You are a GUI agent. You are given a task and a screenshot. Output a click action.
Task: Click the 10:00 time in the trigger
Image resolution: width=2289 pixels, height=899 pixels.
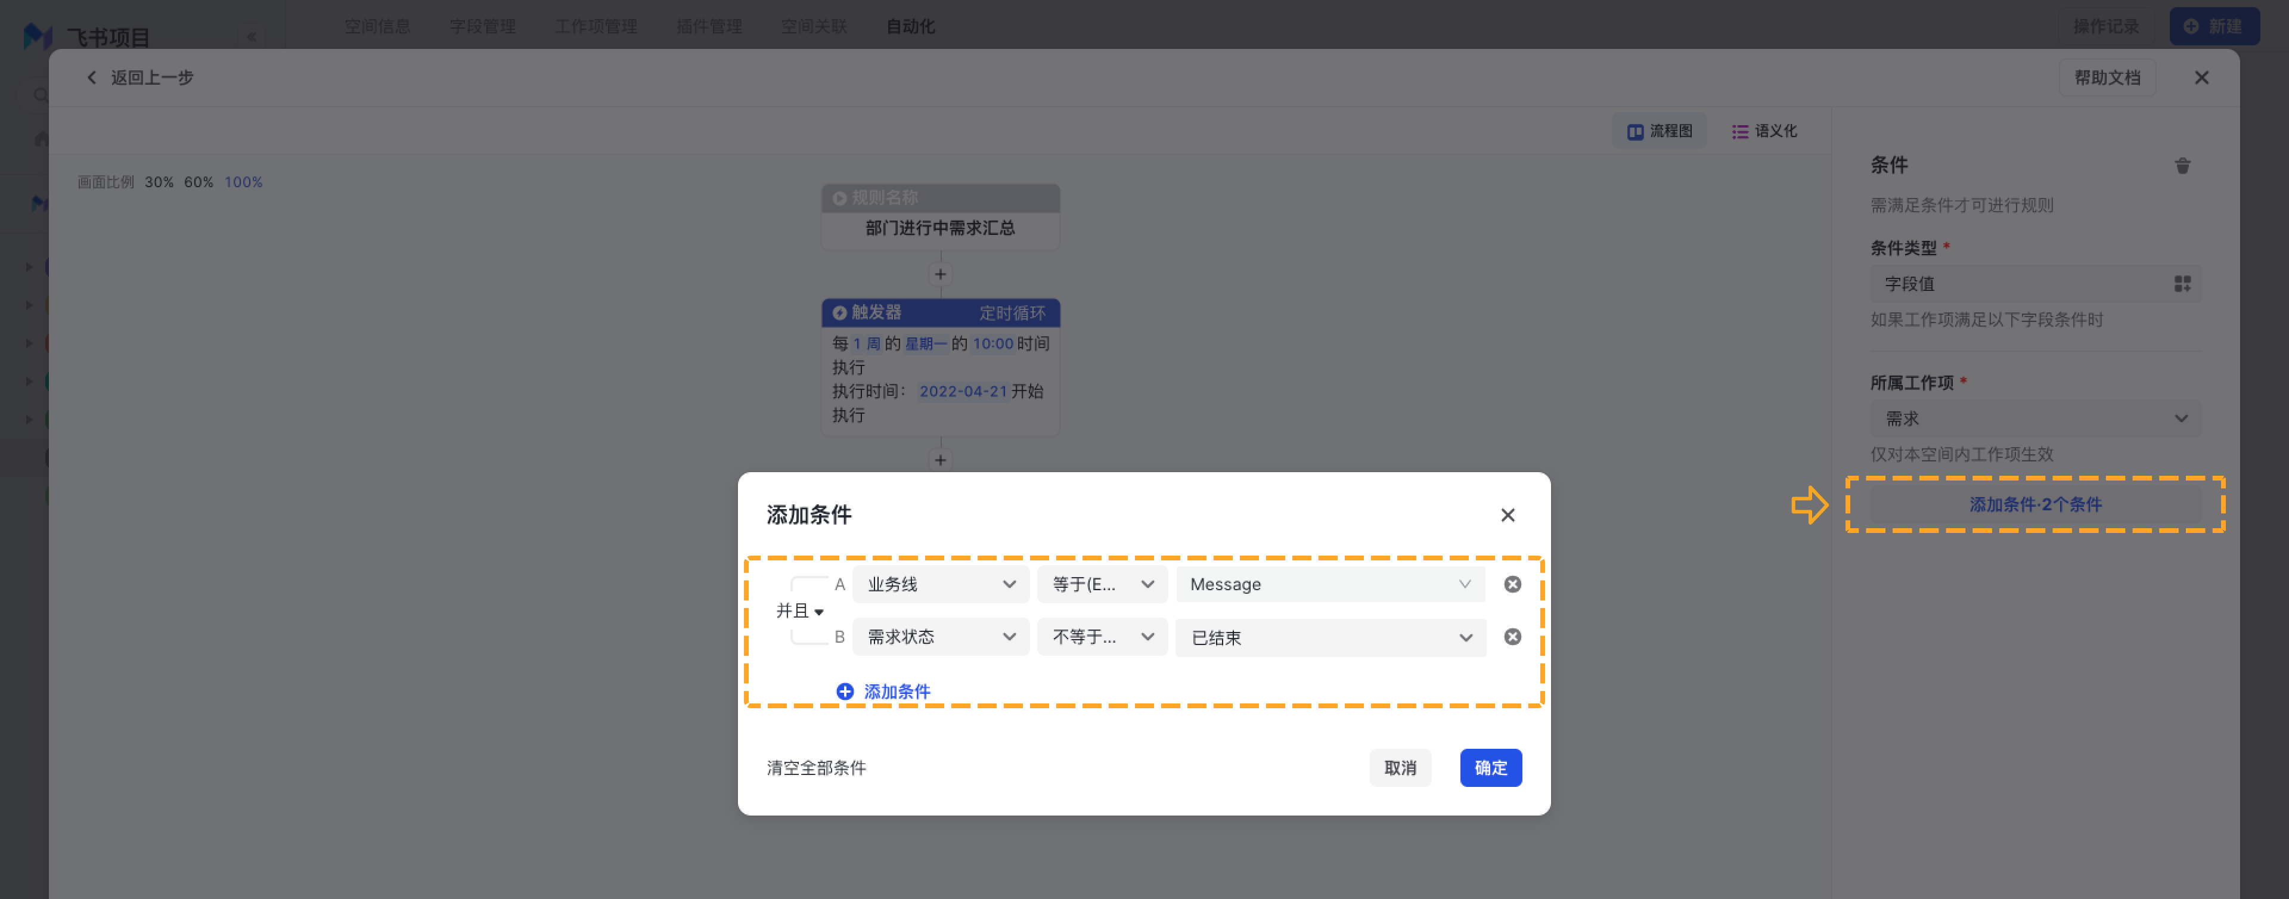pyautogui.click(x=992, y=344)
